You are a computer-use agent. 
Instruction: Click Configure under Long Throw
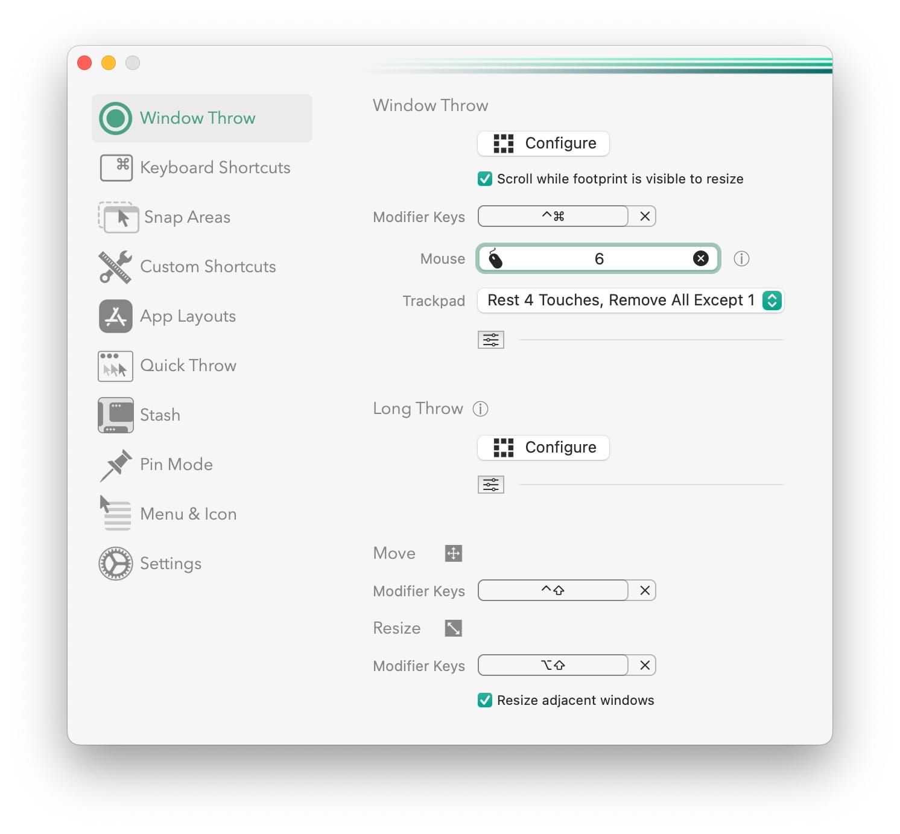(x=542, y=447)
